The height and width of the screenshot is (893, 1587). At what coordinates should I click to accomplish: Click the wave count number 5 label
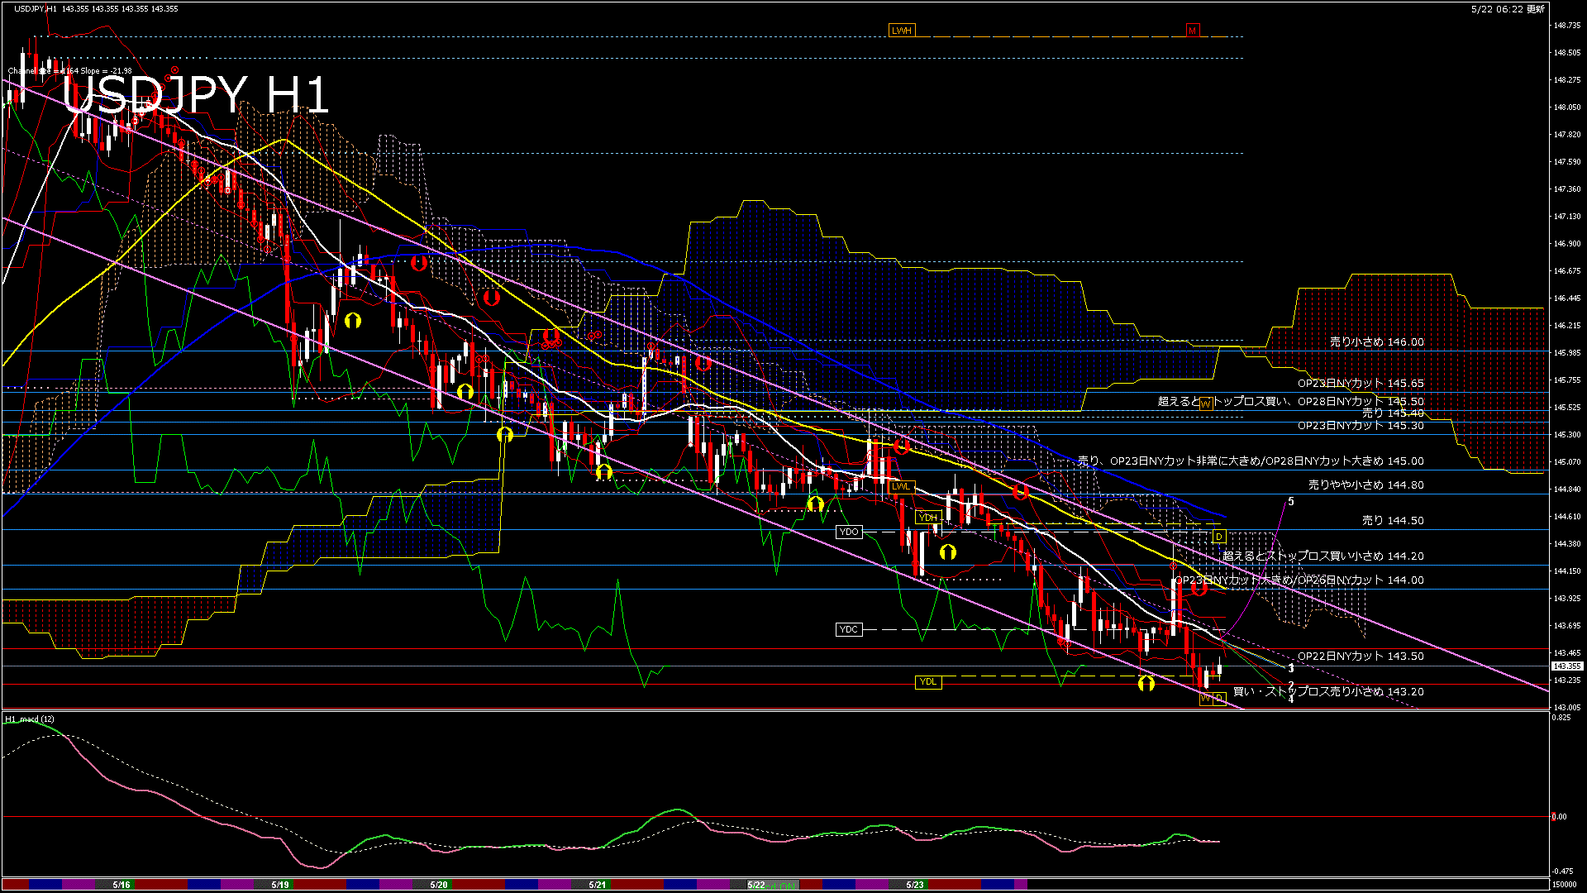tap(1291, 501)
